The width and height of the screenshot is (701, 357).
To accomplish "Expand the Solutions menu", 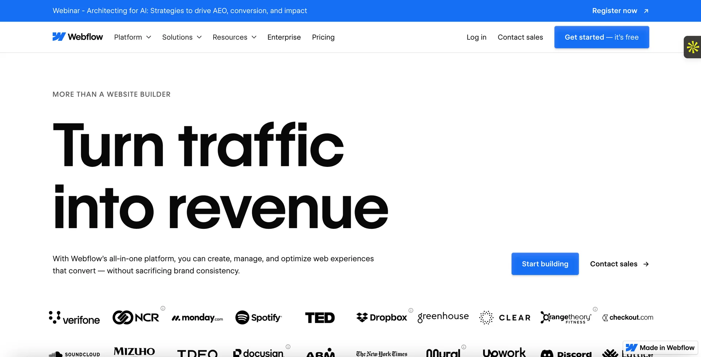I will [181, 37].
